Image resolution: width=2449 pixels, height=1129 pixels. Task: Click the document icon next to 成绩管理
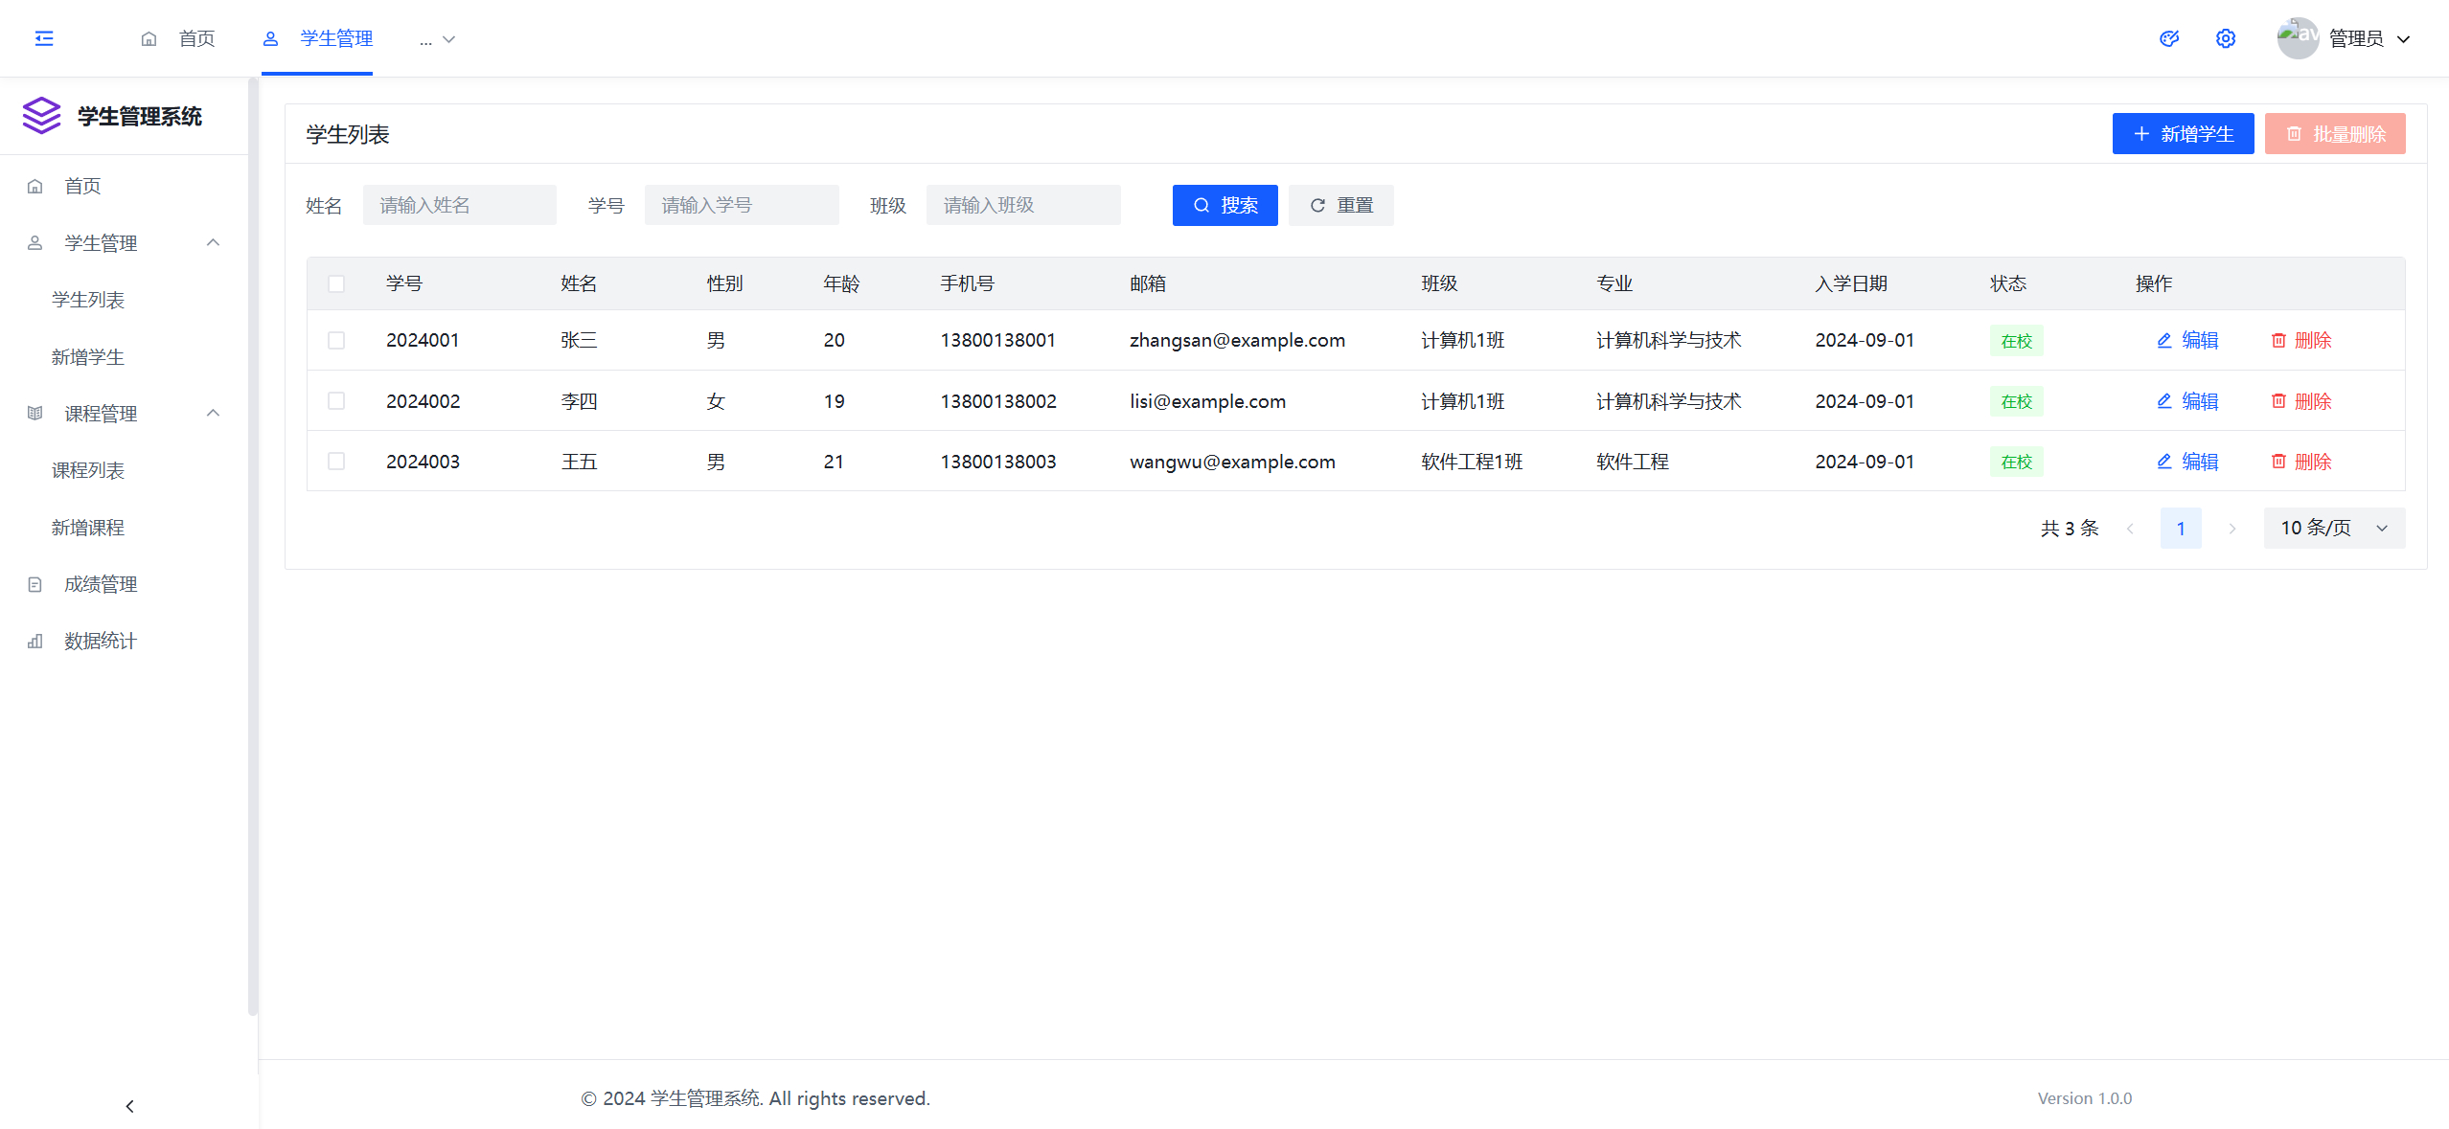pyautogui.click(x=35, y=584)
